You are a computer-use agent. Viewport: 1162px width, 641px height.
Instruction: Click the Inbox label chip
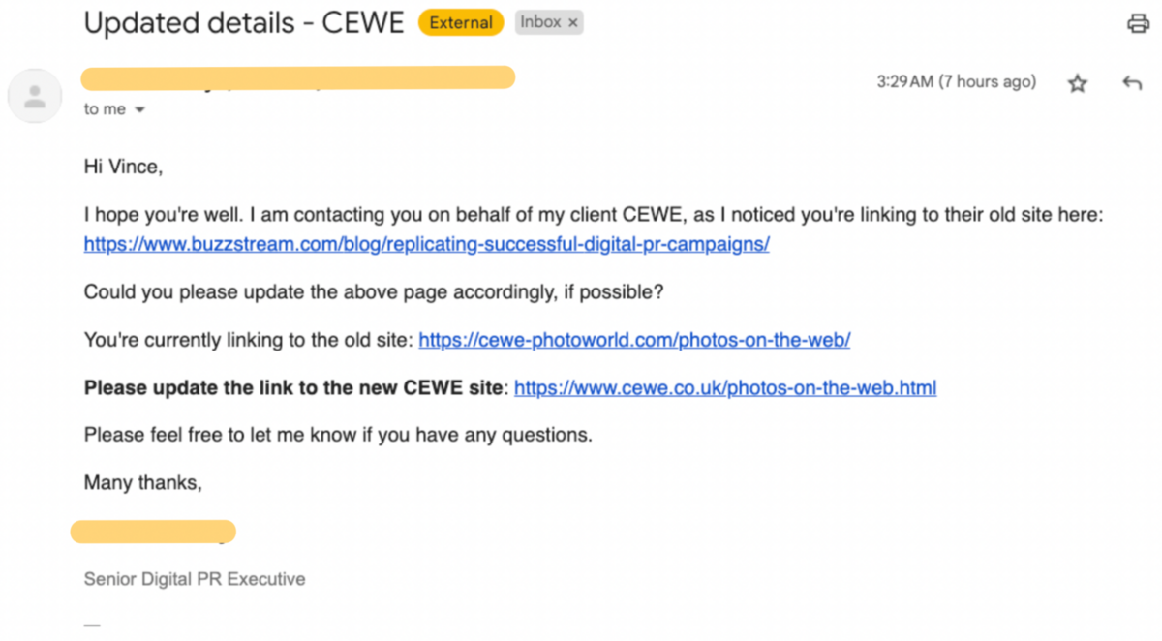click(540, 22)
